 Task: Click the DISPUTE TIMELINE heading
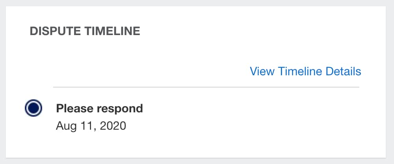pyautogui.click(x=85, y=32)
